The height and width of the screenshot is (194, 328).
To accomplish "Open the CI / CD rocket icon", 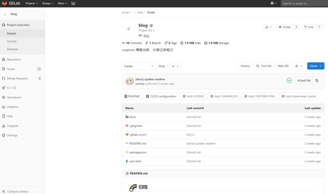I will coord(4,88).
